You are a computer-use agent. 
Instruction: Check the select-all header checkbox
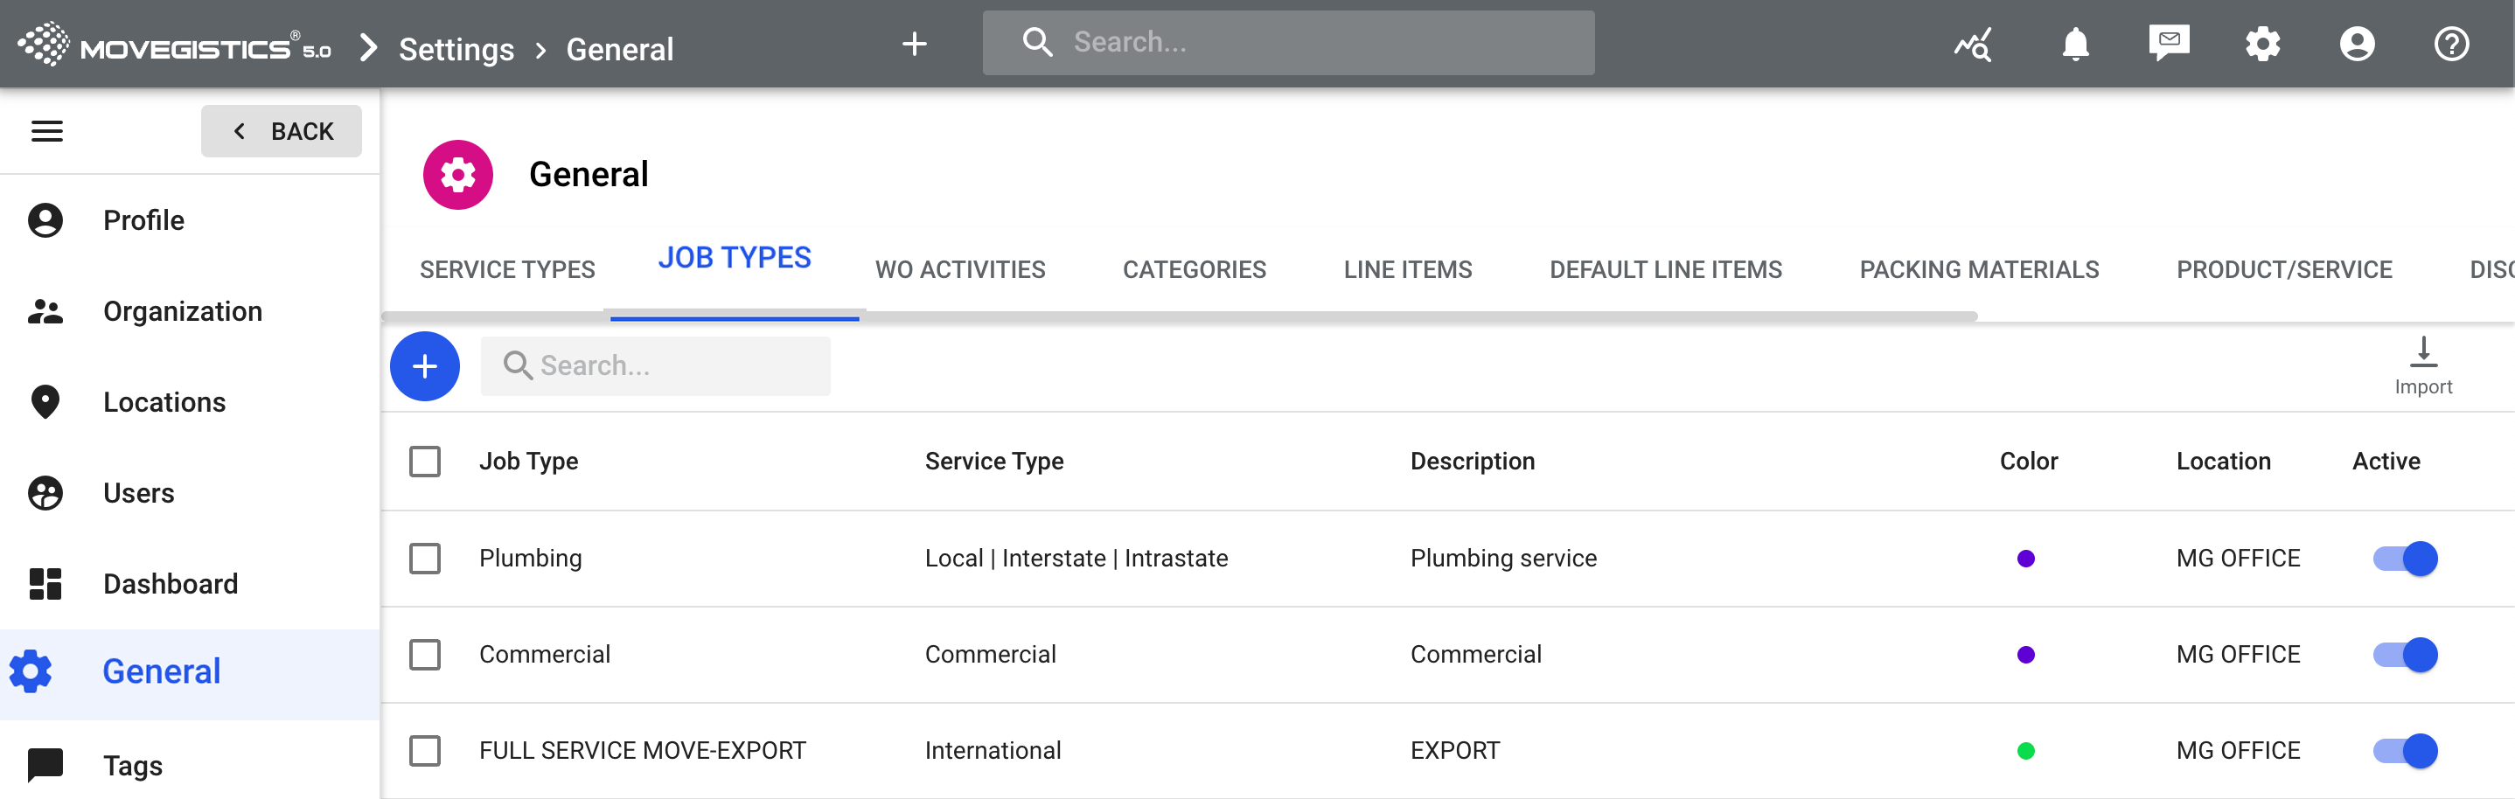coord(425,462)
